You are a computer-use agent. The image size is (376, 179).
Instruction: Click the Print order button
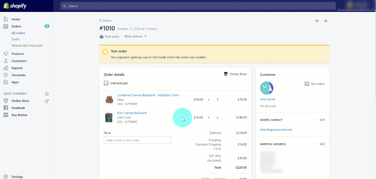point(110,37)
